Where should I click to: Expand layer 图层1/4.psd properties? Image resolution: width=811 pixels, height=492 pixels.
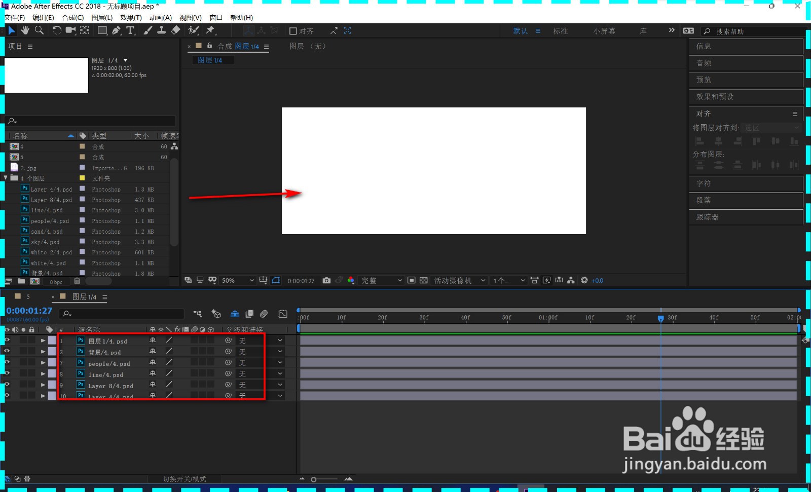click(x=43, y=340)
